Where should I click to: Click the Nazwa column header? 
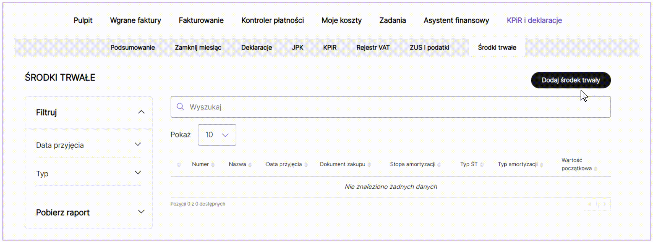click(x=237, y=164)
